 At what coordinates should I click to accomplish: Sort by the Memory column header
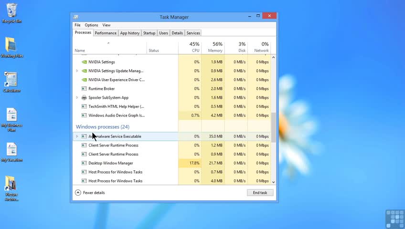coord(213,47)
